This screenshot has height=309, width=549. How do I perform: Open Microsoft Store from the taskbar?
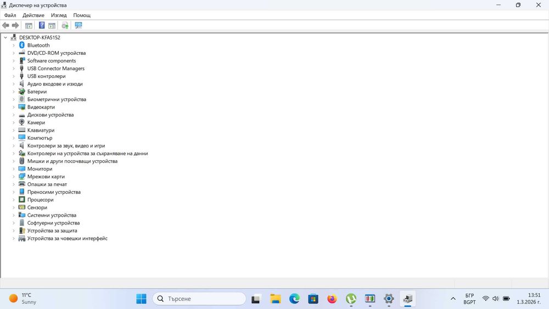tap(313, 299)
